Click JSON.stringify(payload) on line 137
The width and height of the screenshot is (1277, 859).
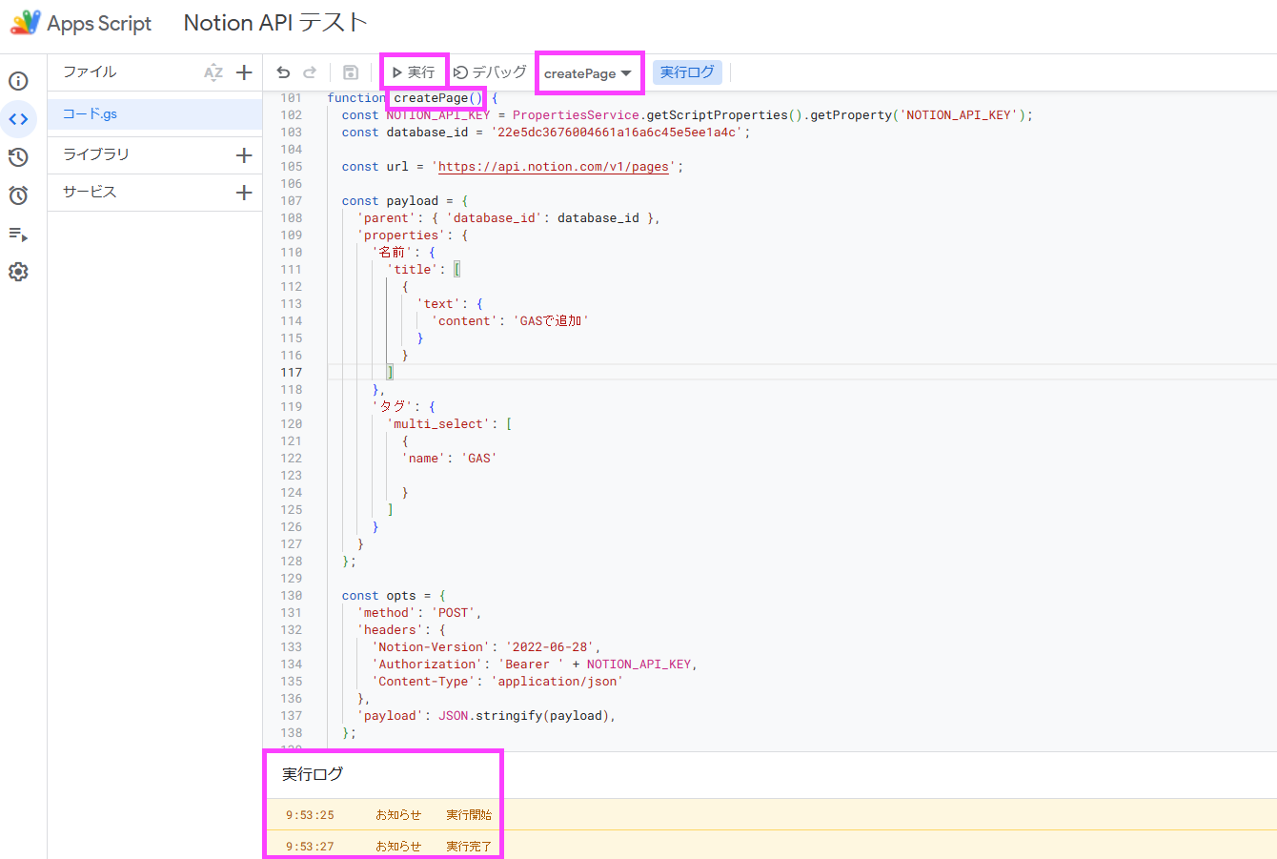tap(523, 716)
